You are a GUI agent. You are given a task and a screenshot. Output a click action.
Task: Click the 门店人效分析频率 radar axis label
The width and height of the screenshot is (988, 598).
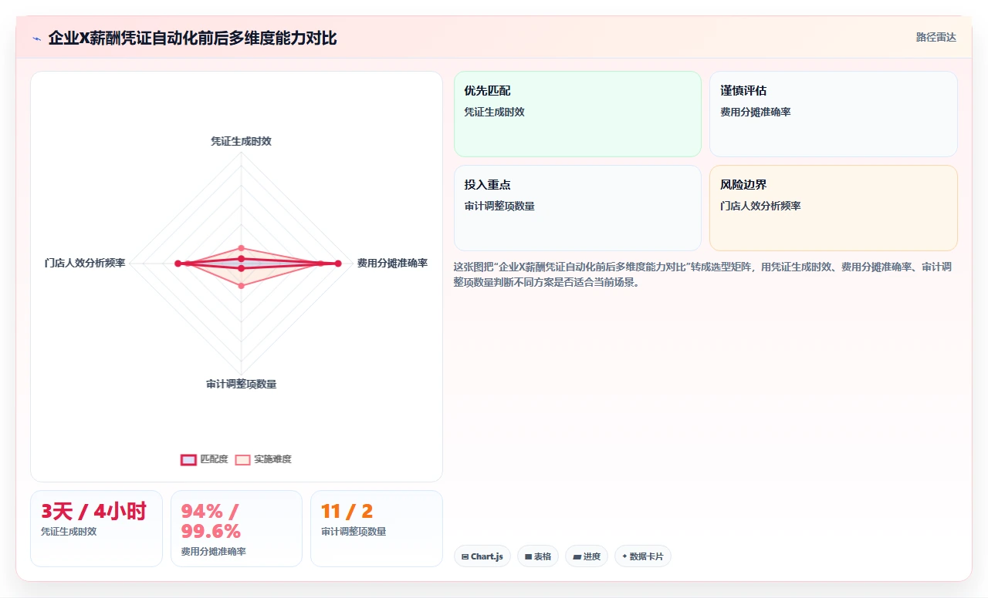click(x=85, y=264)
